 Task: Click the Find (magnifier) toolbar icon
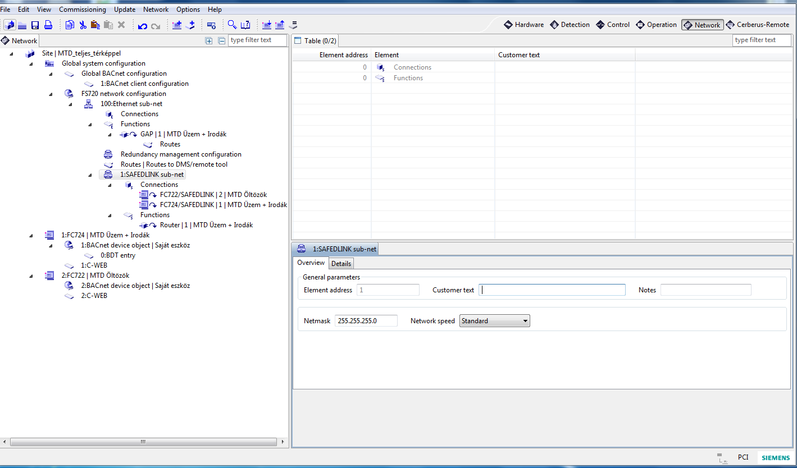tap(231, 25)
